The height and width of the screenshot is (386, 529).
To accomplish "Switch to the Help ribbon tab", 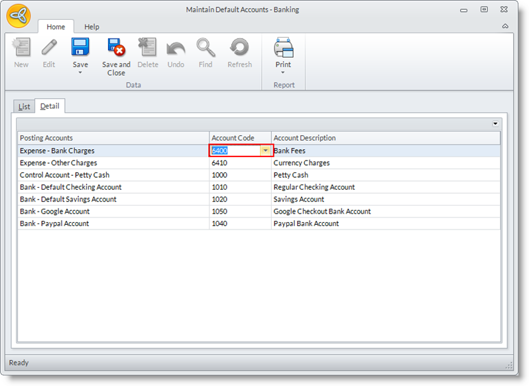I will point(91,27).
